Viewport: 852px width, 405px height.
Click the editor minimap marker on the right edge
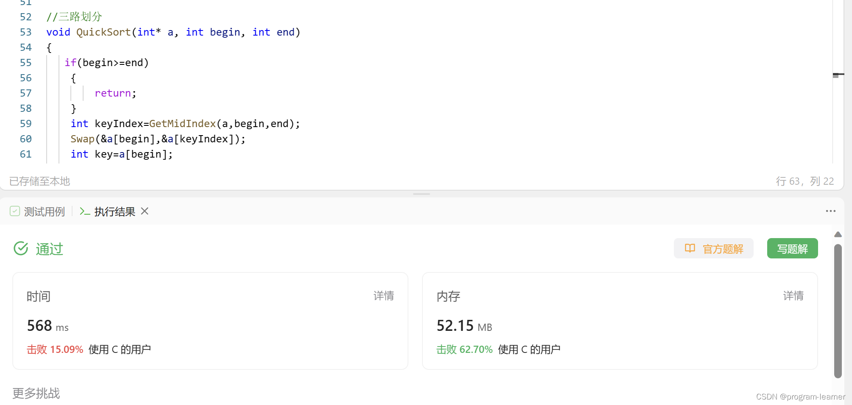point(838,75)
